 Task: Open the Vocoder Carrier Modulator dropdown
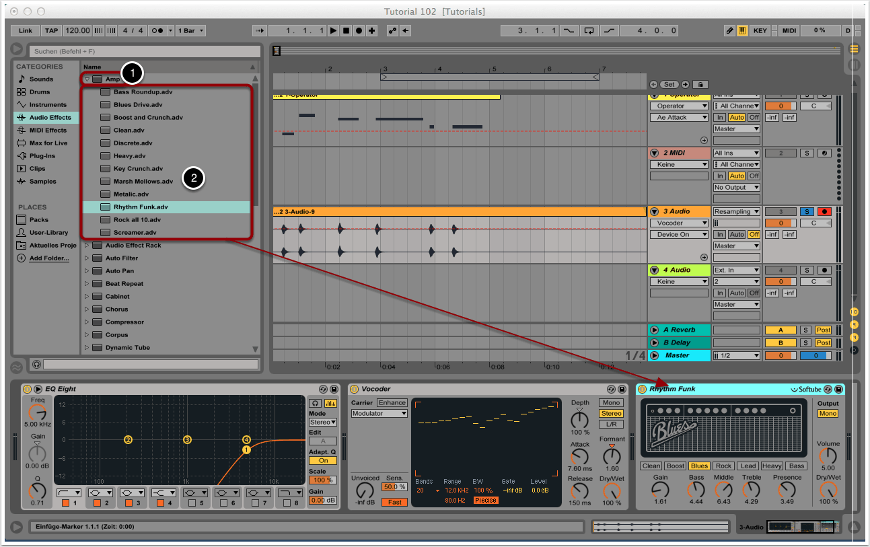[x=379, y=413]
